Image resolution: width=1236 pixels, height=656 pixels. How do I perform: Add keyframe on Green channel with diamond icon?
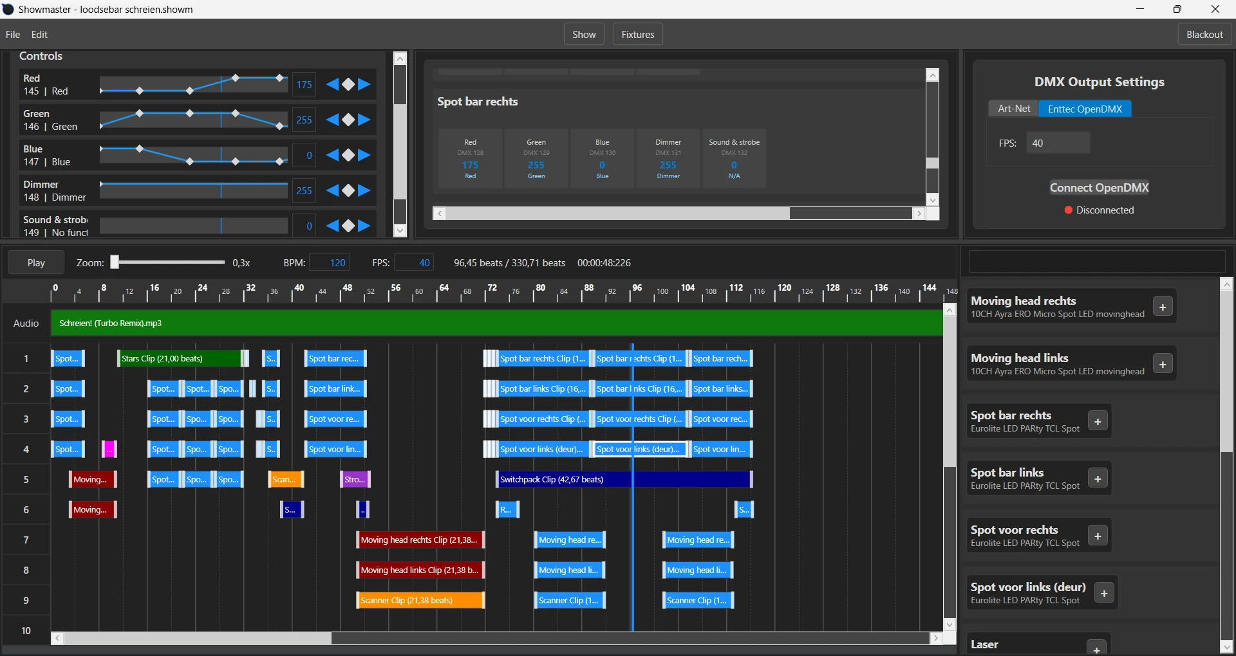(348, 120)
